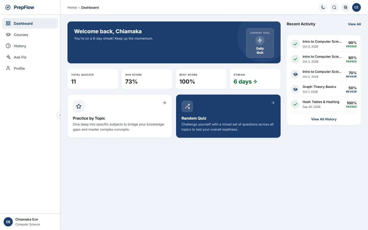Open search with magnifier icon
This screenshot has width=368, height=230.
click(x=334, y=7)
